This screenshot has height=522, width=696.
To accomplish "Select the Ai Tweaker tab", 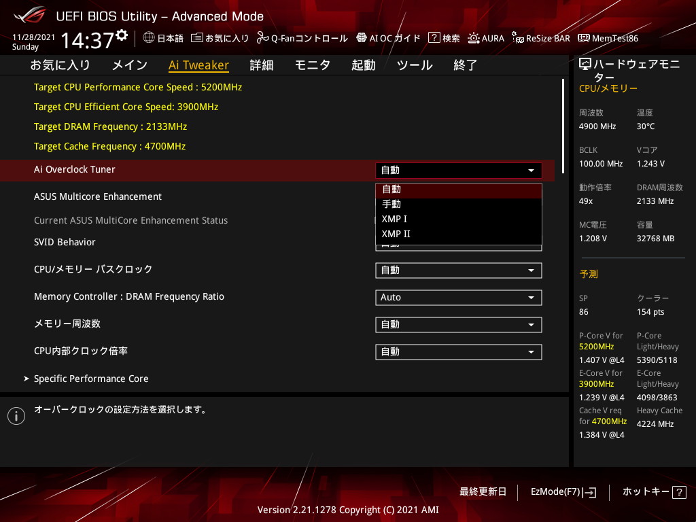I will click(199, 65).
